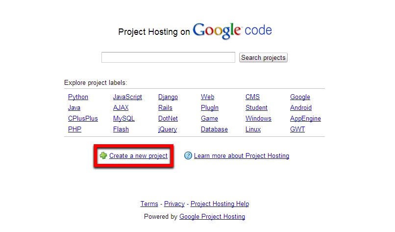
Task: Click the blue question mark help icon
Action: (x=188, y=155)
